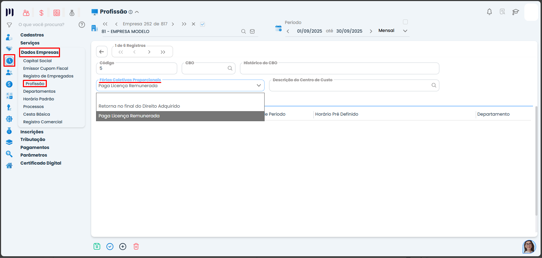This screenshot has width=542, height=258.
Task: Expand the Tributação section
Action: [33, 140]
